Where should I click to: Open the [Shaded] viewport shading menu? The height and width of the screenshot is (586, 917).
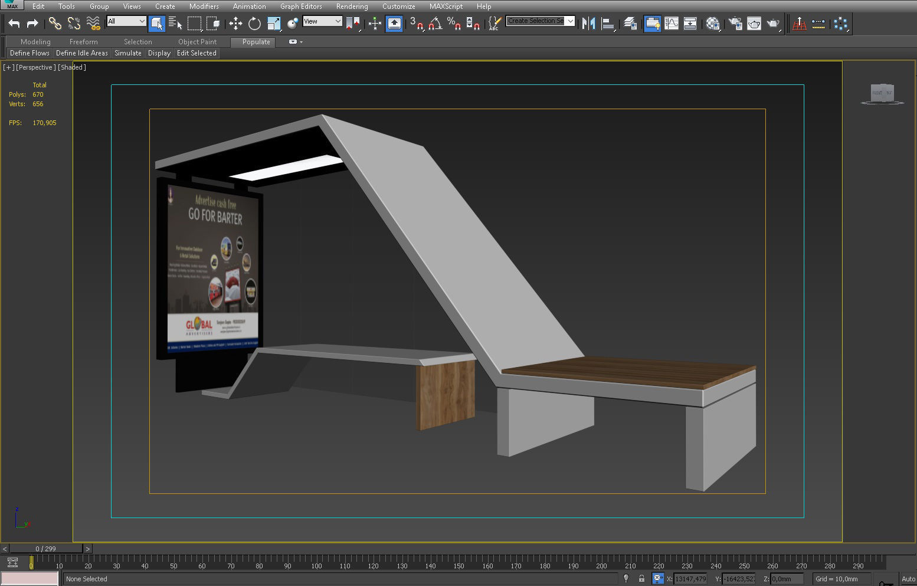72,67
